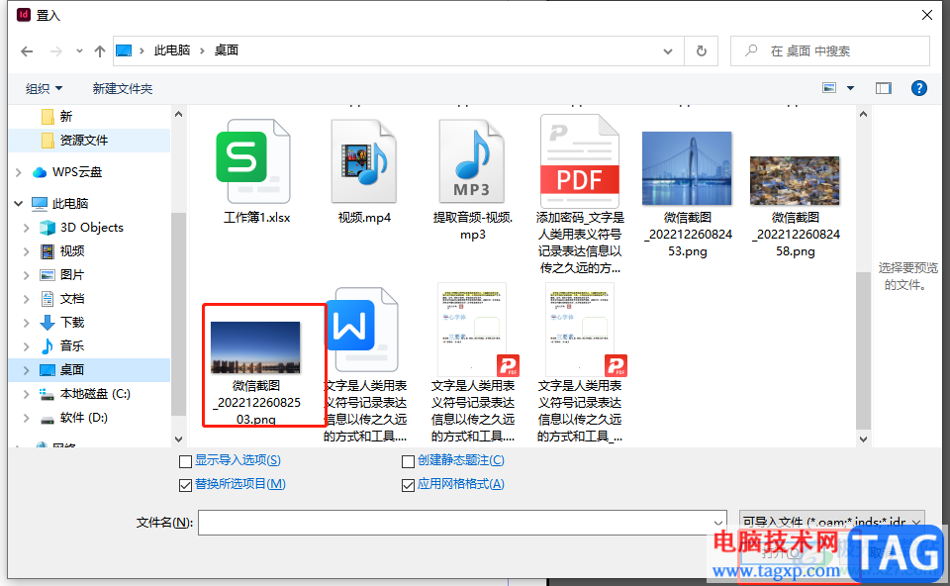This screenshot has height=586, width=950.
Task: Go back with the left arrow button
Action: [x=27, y=51]
